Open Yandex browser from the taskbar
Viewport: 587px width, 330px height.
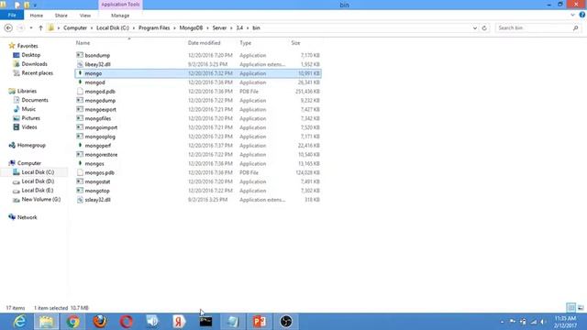coord(180,322)
